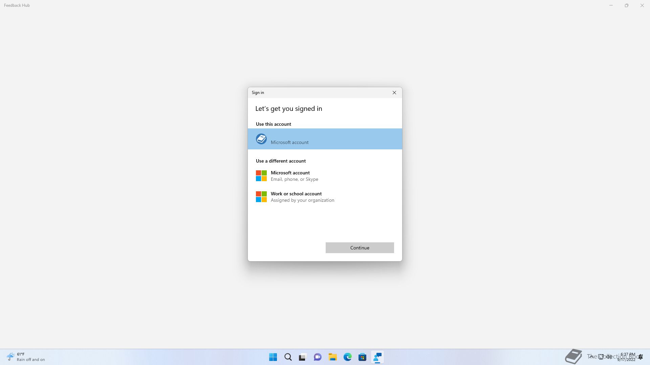Image resolution: width=650 pixels, height=365 pixels.
Task: Launch Teams Chat from taskbar
Action: (x=318, y=357)
